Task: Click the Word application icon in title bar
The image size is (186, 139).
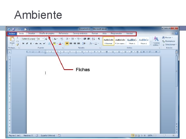Action: [x=9, y=29]
